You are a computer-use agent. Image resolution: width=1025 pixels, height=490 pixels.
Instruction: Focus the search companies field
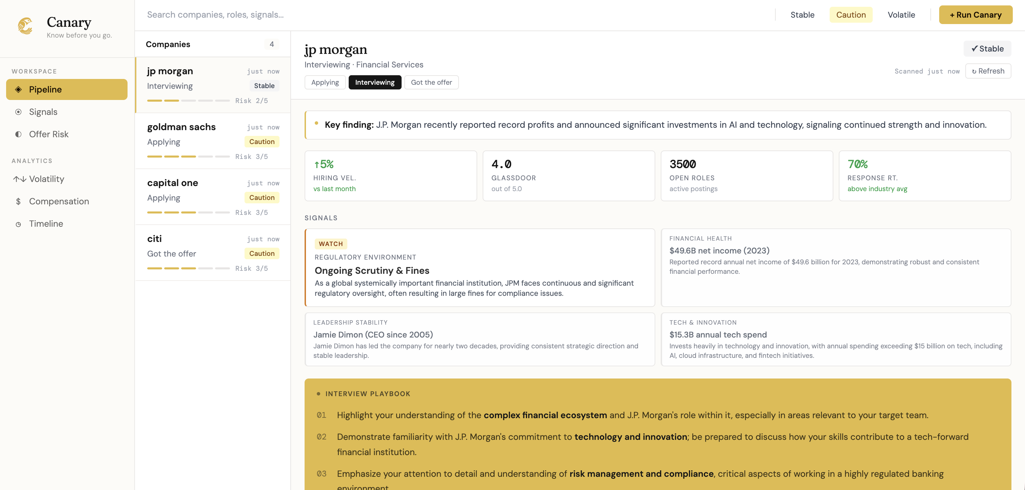453,15
